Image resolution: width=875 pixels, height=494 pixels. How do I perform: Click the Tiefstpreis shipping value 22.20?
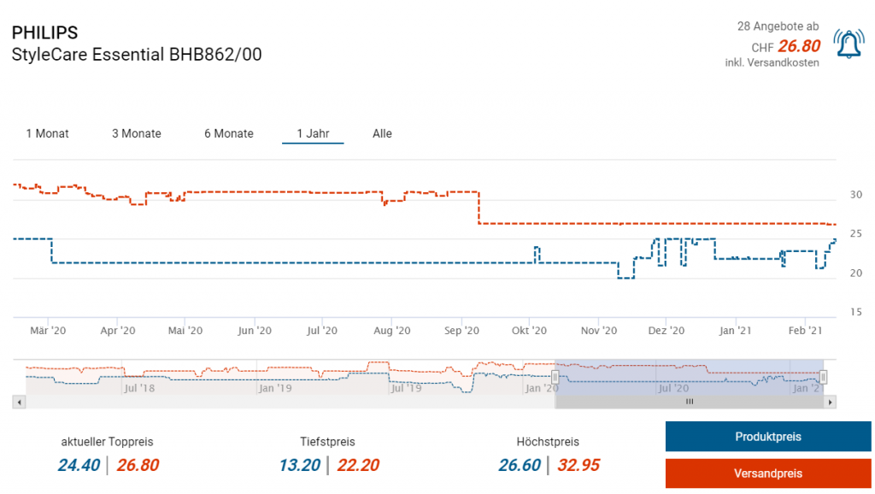click(358, 465)
